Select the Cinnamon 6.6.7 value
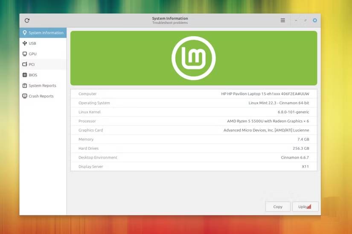The image size is (352, 234). pos(295,157)
